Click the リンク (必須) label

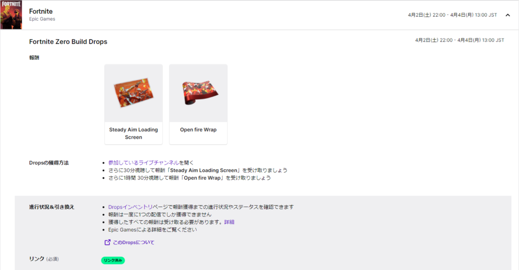[x=44, y=259]
